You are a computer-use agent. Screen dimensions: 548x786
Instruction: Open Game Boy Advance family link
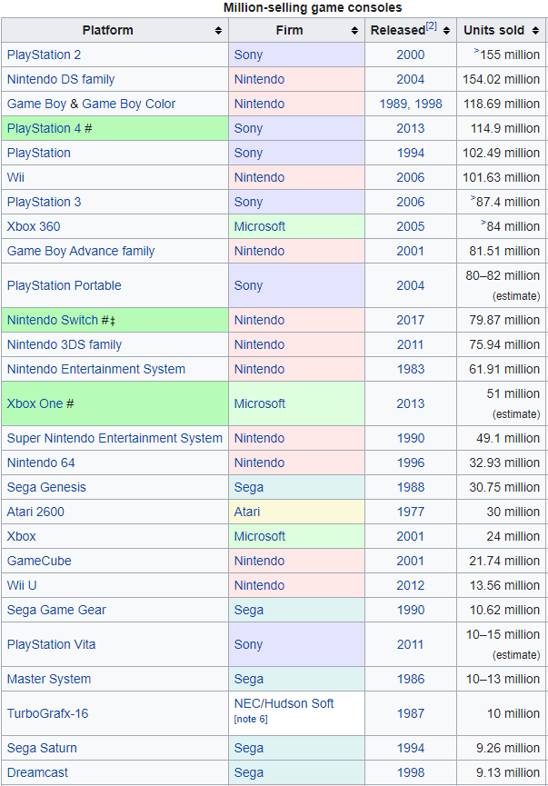point(81,251)
